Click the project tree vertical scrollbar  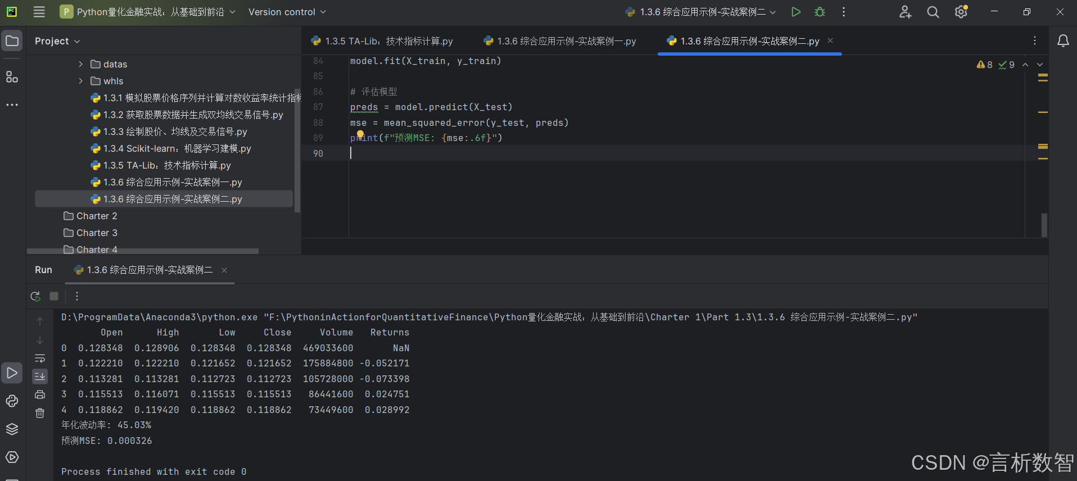pos(297,151)
